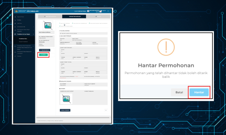The width and height of the screenshot is (226, 135).
Task: Open the vertical three-dot menu in header
Action: tap(108, 11)
